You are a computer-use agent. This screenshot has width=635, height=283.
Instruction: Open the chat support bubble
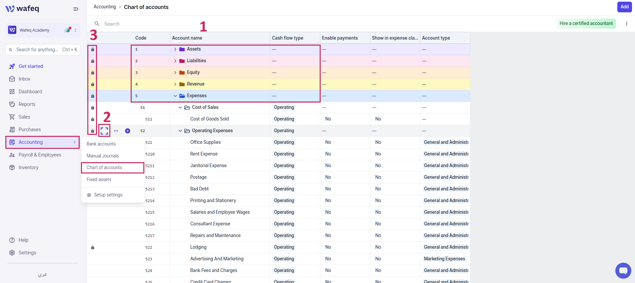tap(623, 271)
